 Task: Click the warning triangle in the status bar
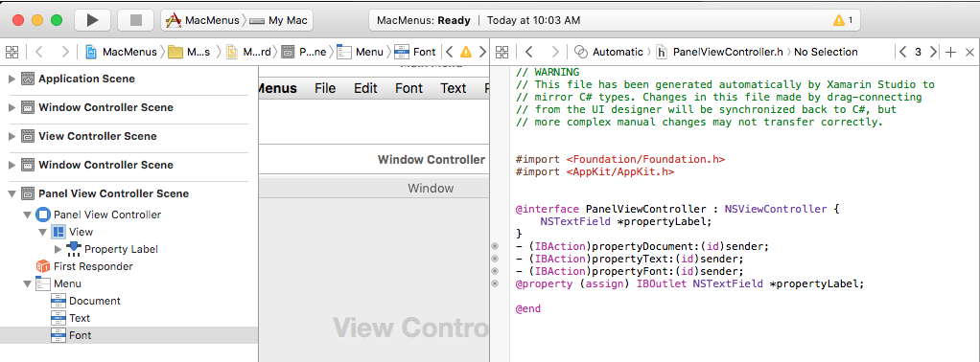tap(839, 20)
